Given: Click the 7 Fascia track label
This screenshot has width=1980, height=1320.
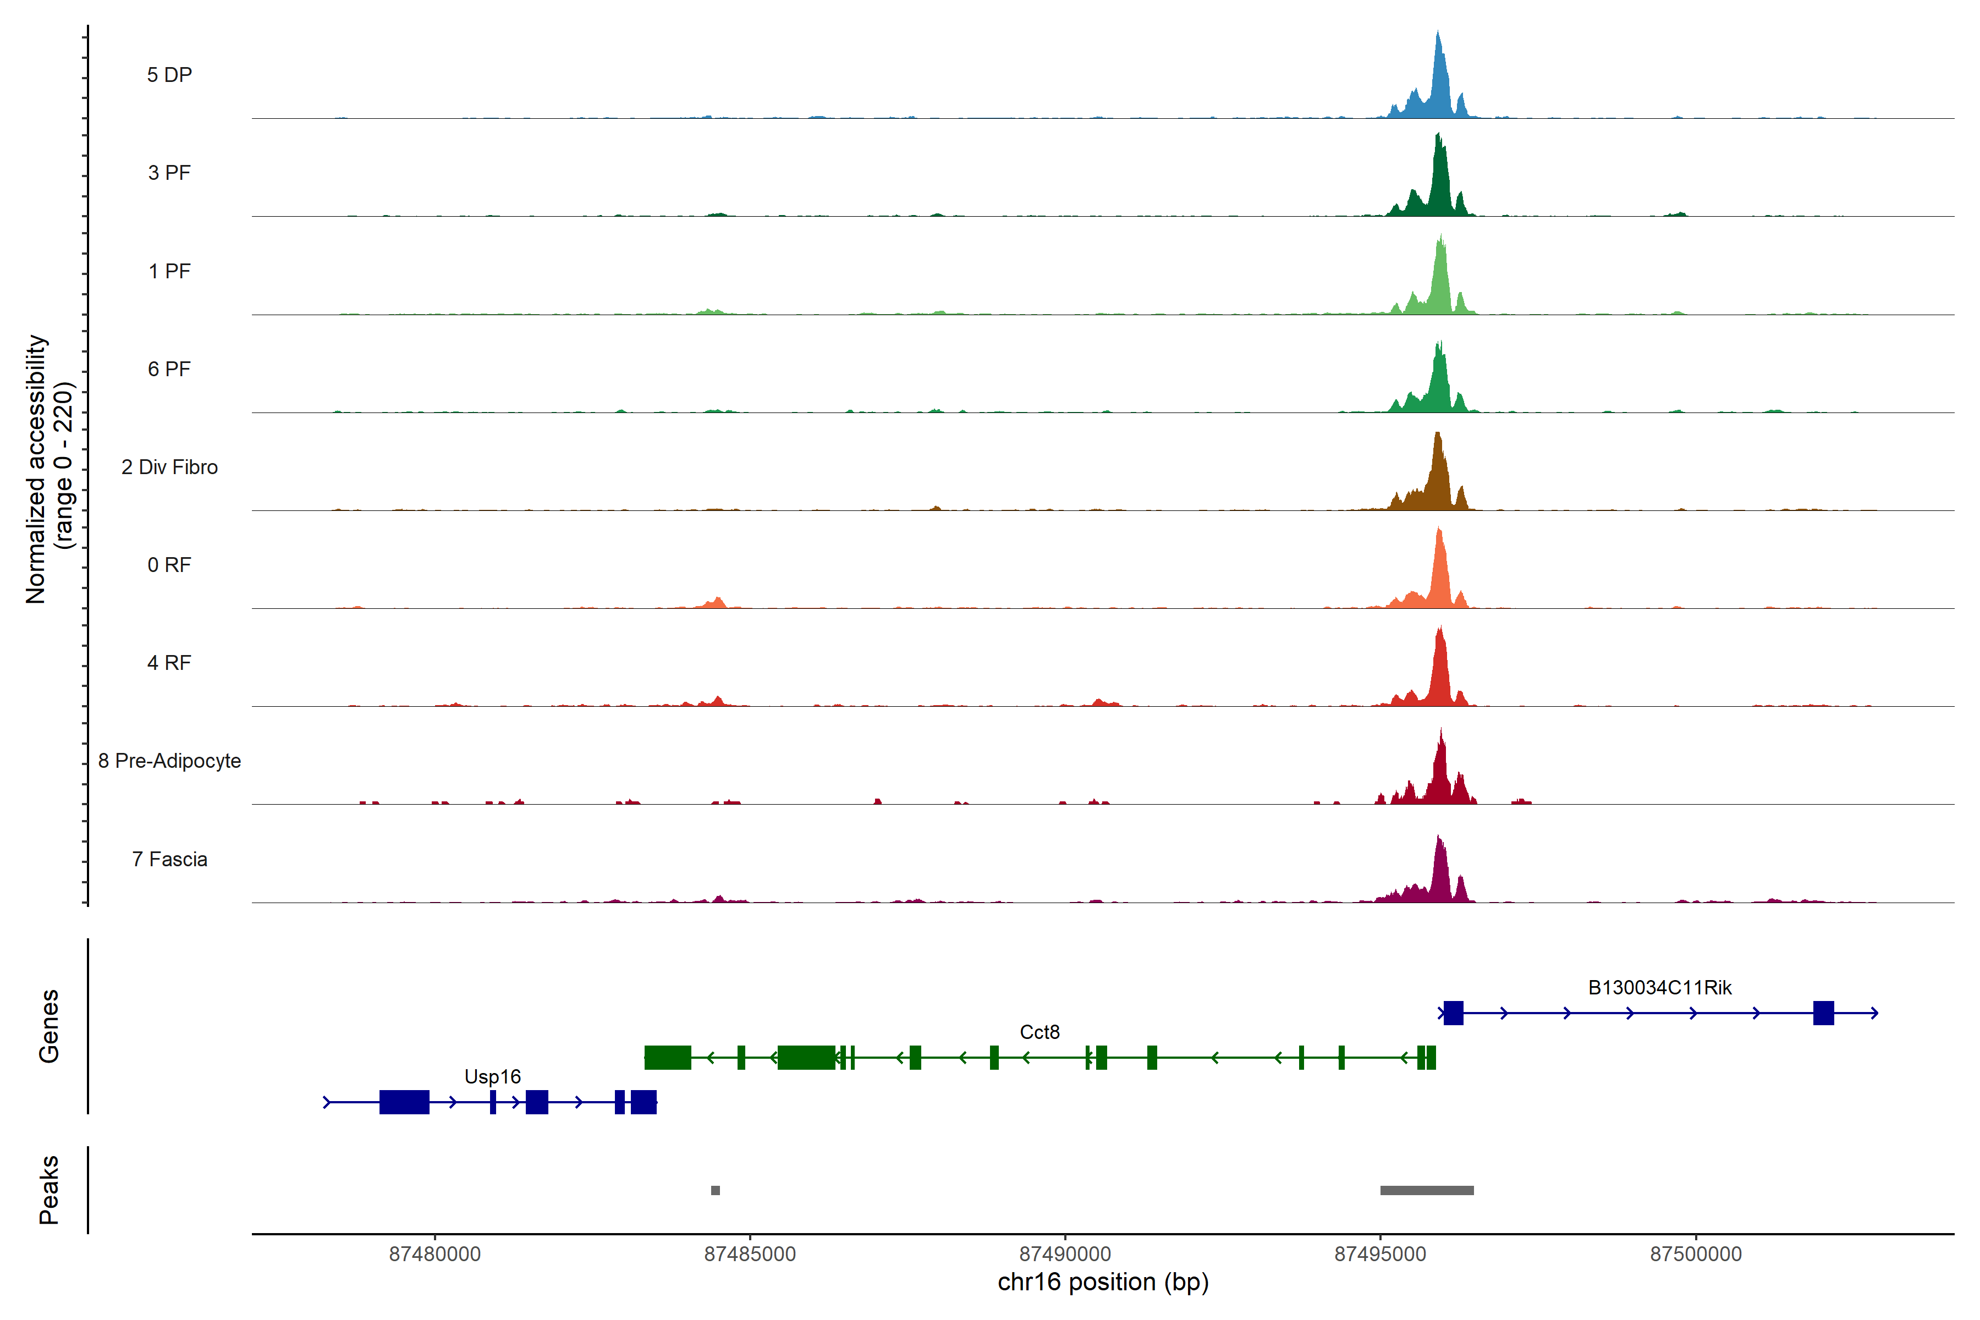Looking at the screenshot, I should point(169,860).
